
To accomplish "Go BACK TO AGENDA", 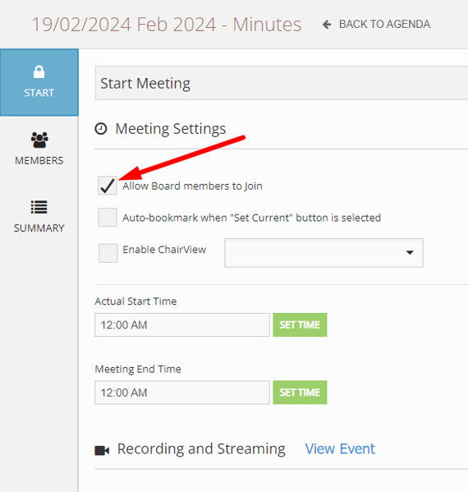I will coord(384,24).
